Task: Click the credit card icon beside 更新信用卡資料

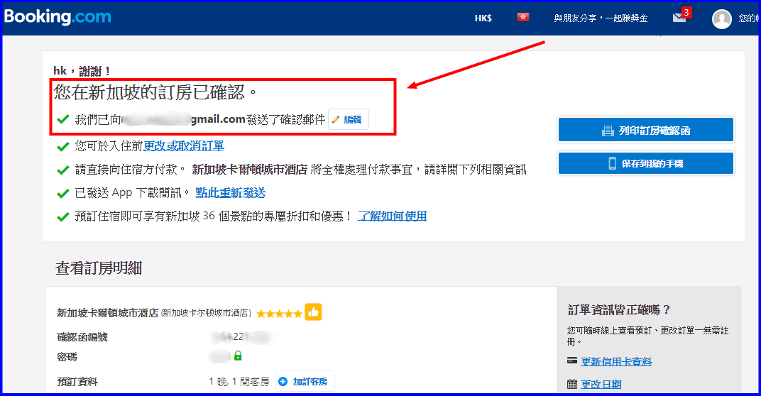Action: click(x=572, y=361)
